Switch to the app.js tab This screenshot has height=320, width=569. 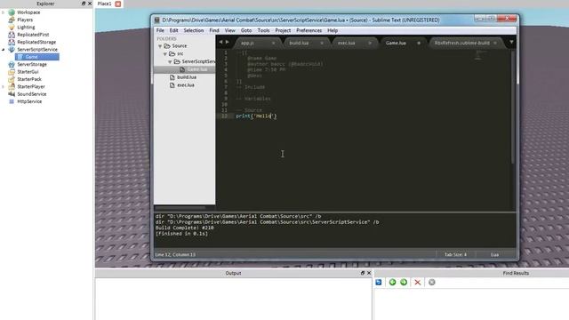(247, 44)
